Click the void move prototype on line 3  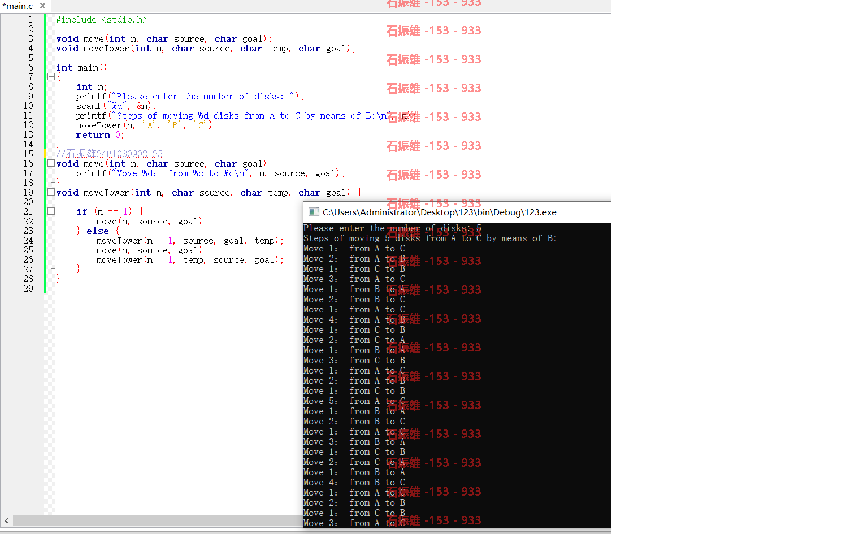pos(164,38)
